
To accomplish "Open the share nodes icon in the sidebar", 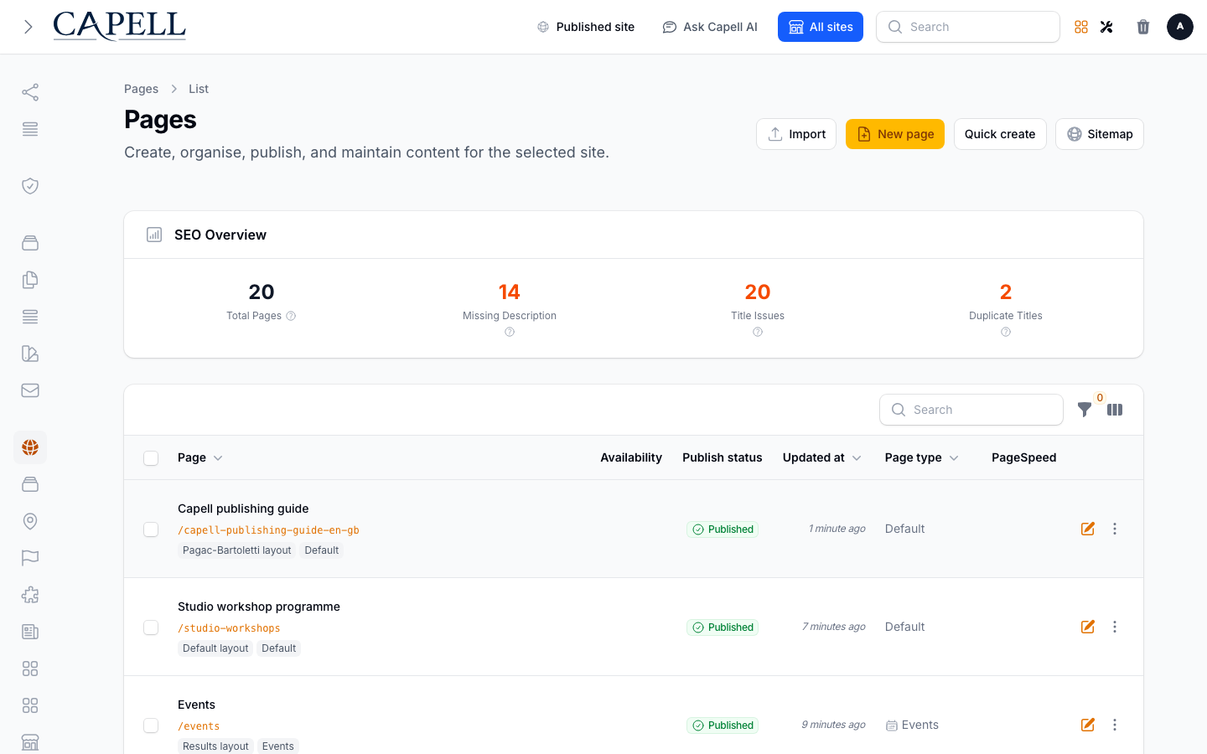I will pyautogui.click(x=30, y=92).
